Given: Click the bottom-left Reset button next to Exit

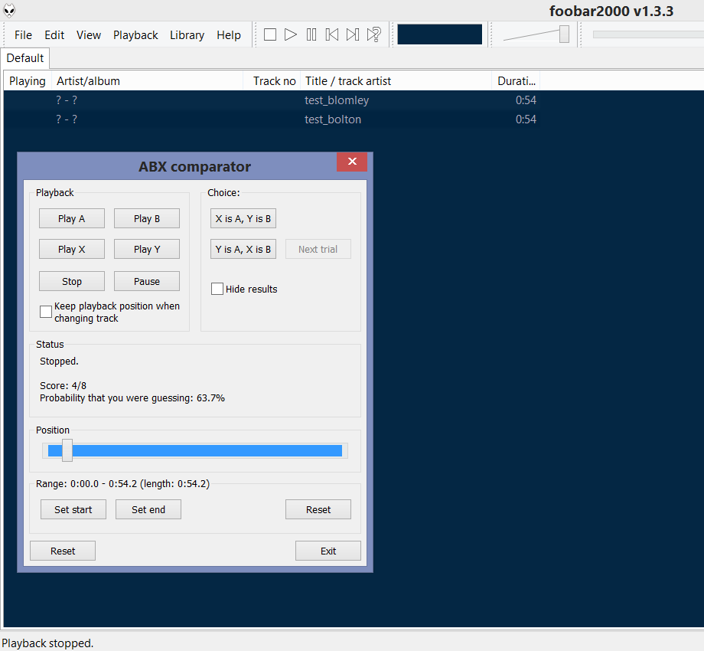Looking at the screenshot, I should coord(63,551).
